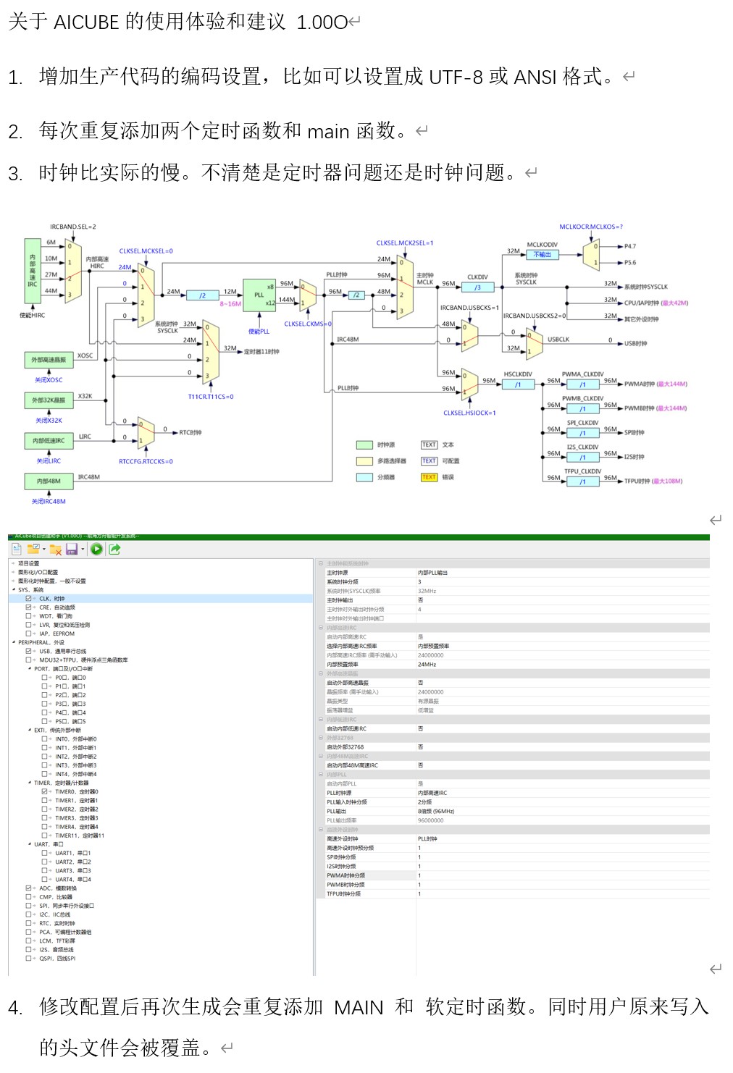
Task: Select the INT0 外部中断0 tree item
Action: [75, 739]
